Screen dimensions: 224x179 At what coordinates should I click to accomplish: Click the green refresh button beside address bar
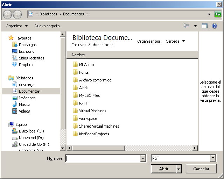click(218, 14)
